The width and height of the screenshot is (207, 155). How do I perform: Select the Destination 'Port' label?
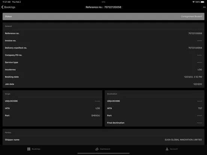(x=109, y=115)
